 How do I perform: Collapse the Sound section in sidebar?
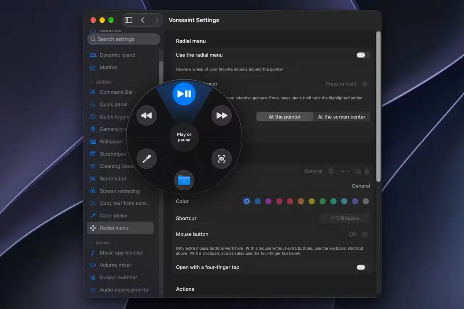click(x=92, y=243)
